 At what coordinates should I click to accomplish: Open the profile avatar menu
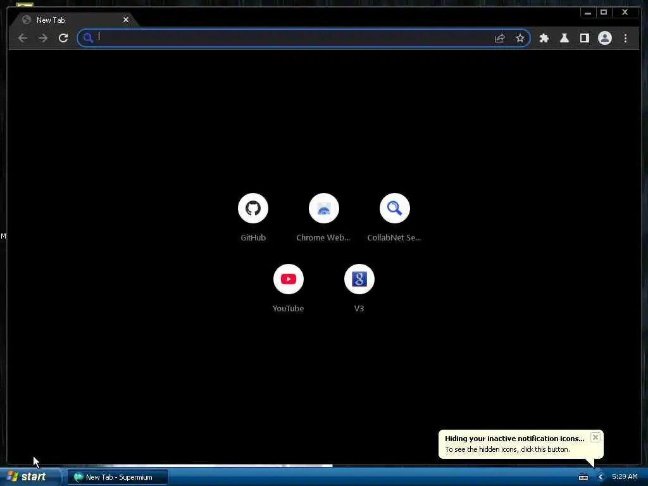click(x=604, y=39)
